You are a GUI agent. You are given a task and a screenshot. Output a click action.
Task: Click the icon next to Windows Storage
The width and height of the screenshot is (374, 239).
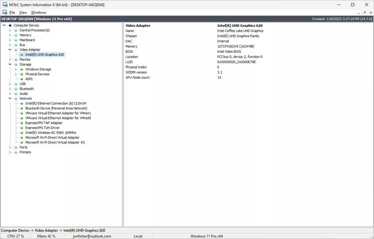click(x=21, y=69)
